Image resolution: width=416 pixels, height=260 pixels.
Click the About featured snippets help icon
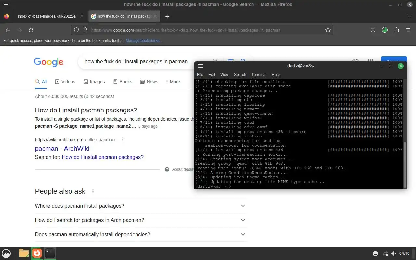click(167, 169)
